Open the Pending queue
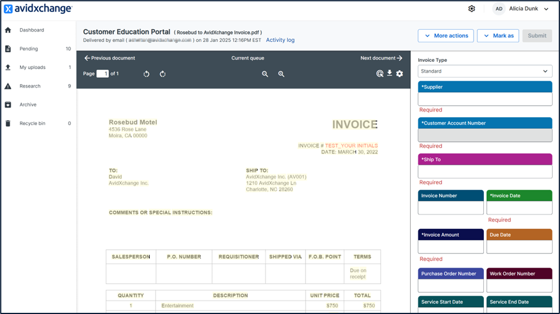560x314 pixels. [29, 49]
